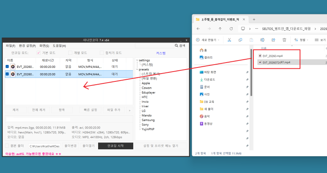Click the video file icon in the unhighlighted encoder row
Screen dimensions: 327x173
[13, 67]
